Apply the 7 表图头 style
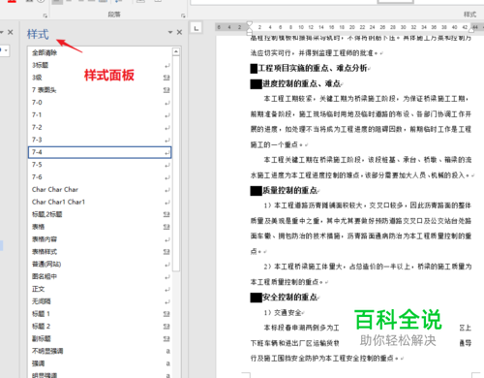The height and width of the screenshot is (378, 484). [100, 90]
